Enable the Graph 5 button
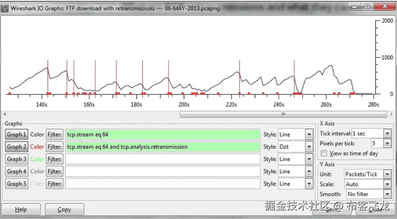The height and width of the screenshot is (219, 397). tap(17, 183)
